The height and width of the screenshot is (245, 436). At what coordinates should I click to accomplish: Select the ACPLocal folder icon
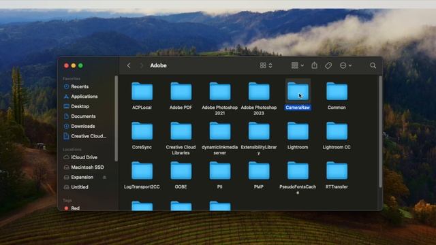(142, 91)
